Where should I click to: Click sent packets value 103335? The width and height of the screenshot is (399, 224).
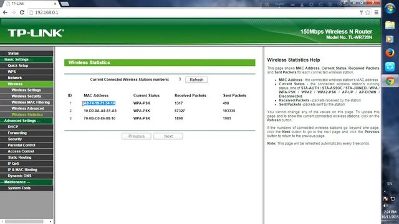pos(229,111)
